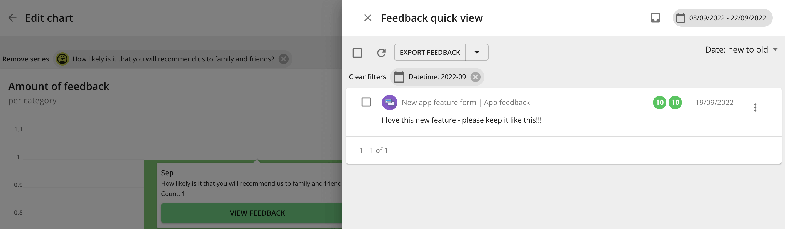Click the purple app feedback form icon

[x=389, y=103]
